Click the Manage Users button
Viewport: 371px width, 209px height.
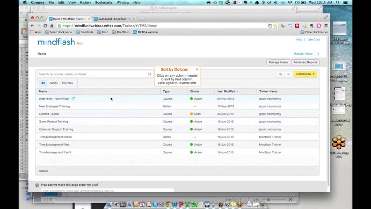pyautogui.click(x=278, y=62)
